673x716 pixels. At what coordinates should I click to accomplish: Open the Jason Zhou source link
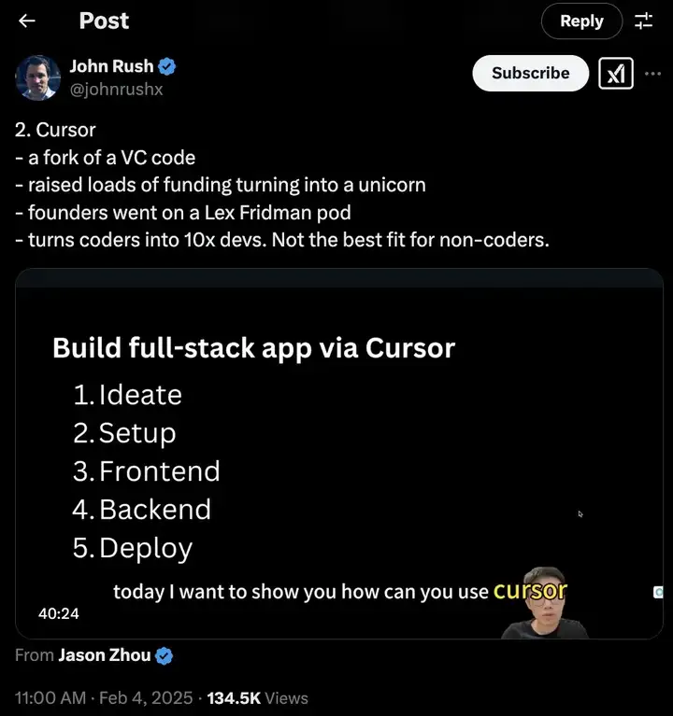(x=105, y=655)
